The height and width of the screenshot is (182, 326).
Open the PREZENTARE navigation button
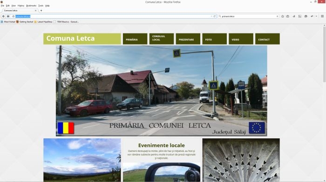point(188,39)
